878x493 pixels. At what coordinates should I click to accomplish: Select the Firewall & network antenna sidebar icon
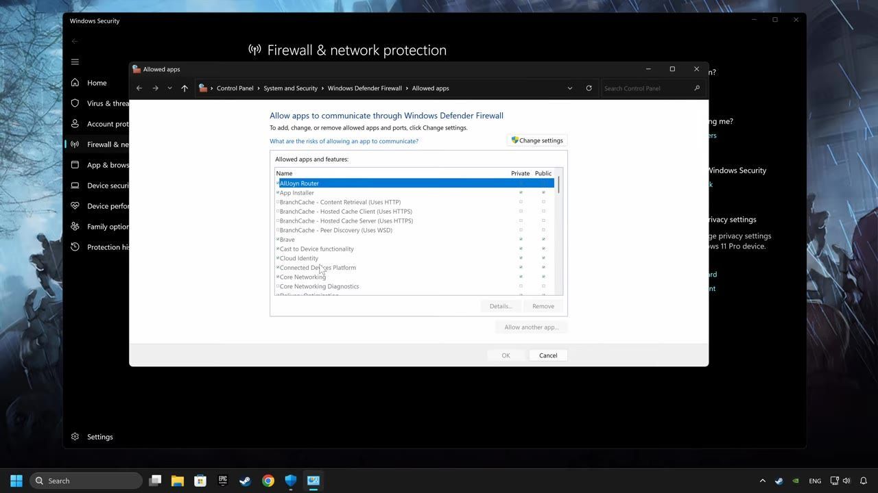click(x=75, y=144)
